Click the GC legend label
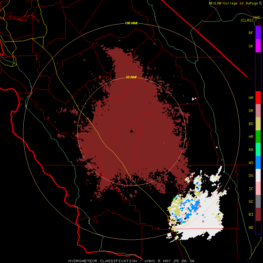 point(251,202)
